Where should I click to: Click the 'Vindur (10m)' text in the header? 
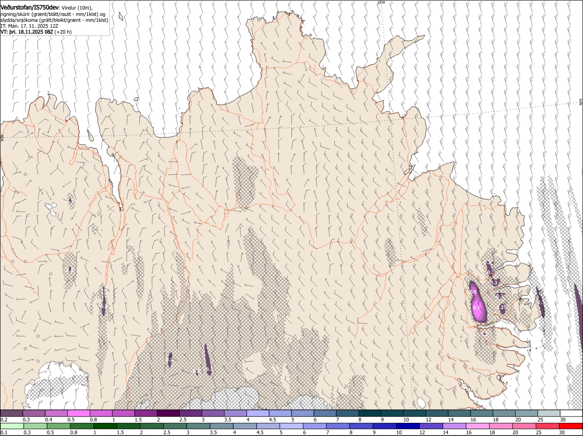pyautogui.click(x=77, y=8)
